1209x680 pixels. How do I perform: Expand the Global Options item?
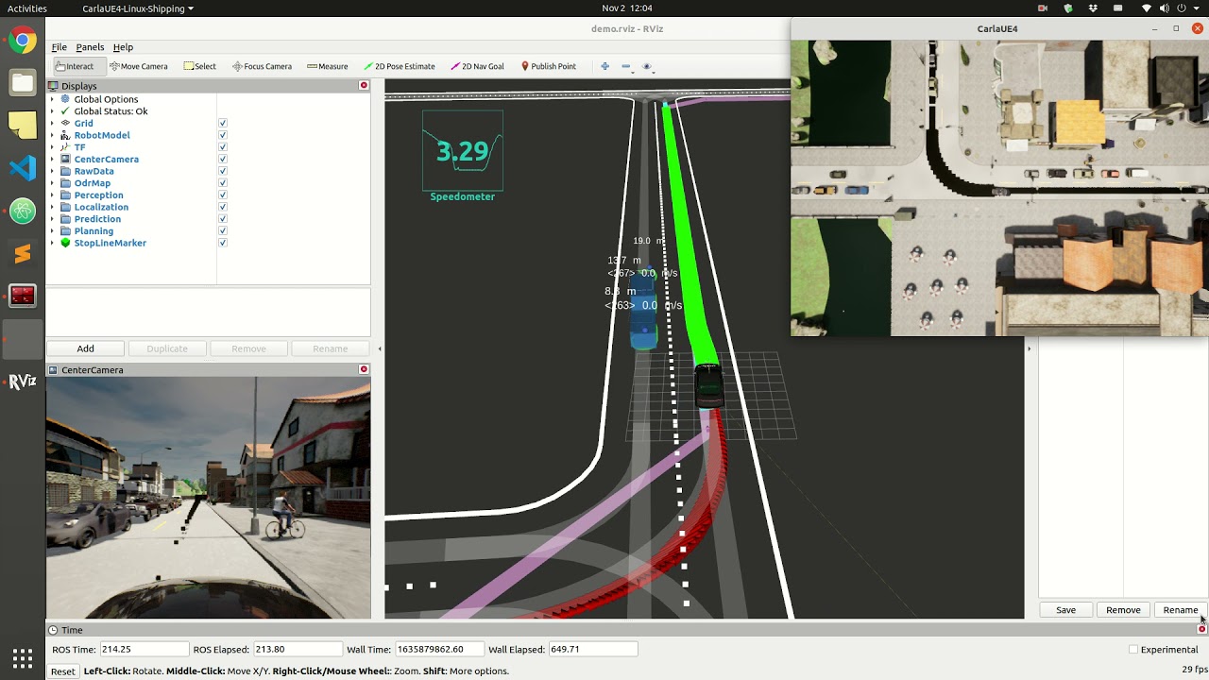[53, 99]
